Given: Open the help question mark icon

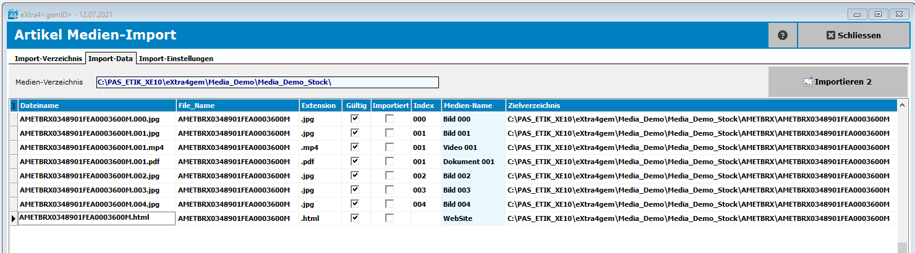Looking at the screenshot, I should click(x=782, y=35).
